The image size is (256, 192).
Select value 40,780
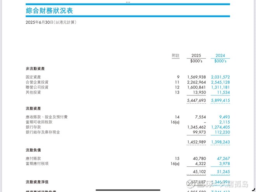[x=199, y=158]
